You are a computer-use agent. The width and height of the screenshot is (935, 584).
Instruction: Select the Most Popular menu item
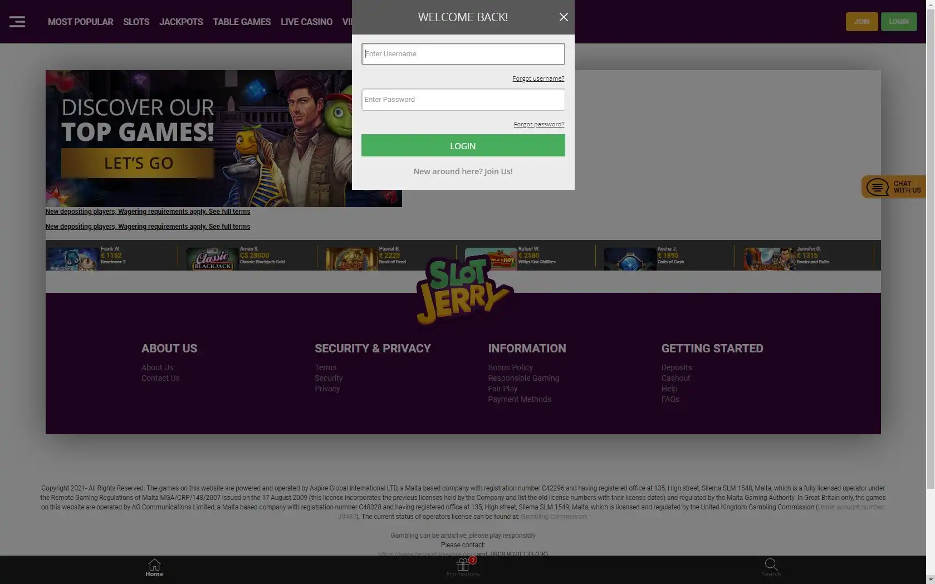coord(80,22)
